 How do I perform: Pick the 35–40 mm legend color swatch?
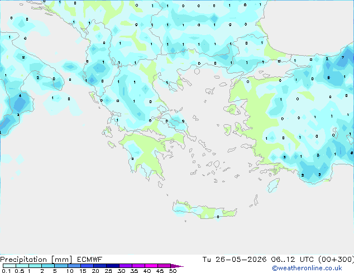click(x=138, y=266)
